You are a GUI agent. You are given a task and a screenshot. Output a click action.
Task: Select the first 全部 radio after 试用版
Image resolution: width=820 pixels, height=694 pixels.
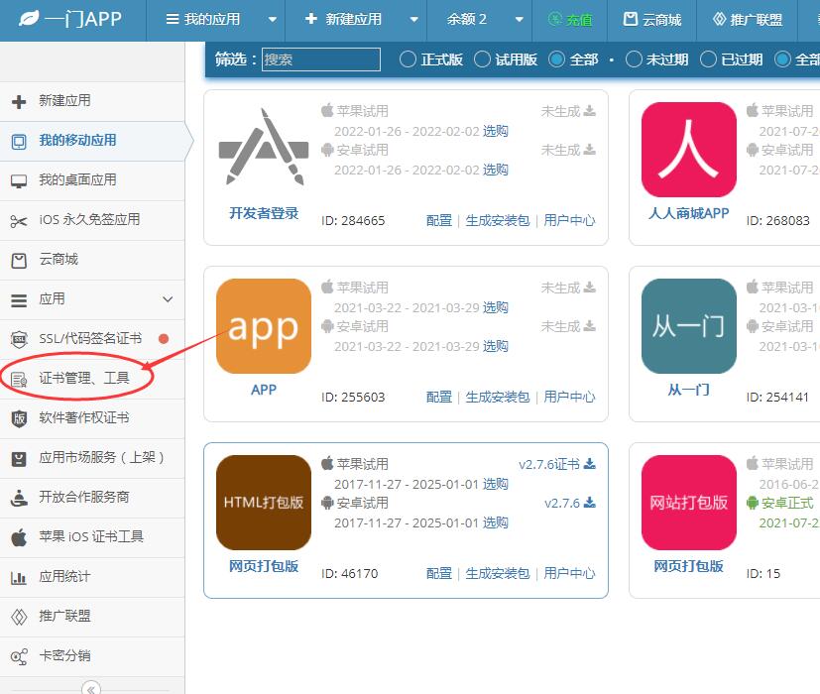[556, 59]
